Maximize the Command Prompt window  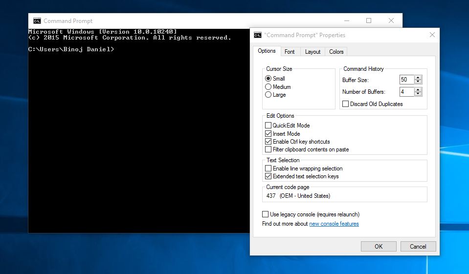click(369, 21)
